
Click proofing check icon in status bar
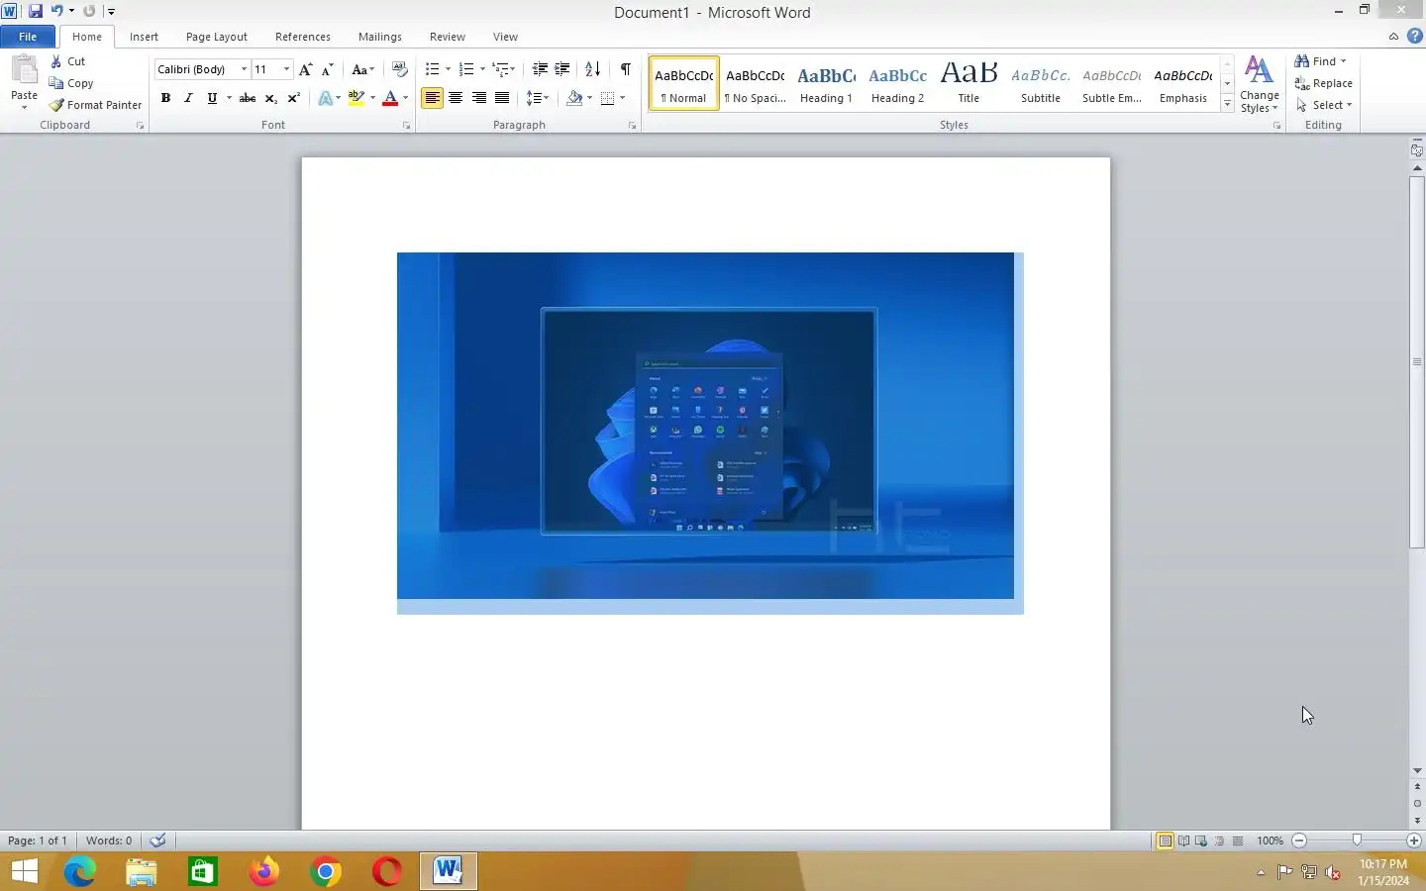pos(157,841)
